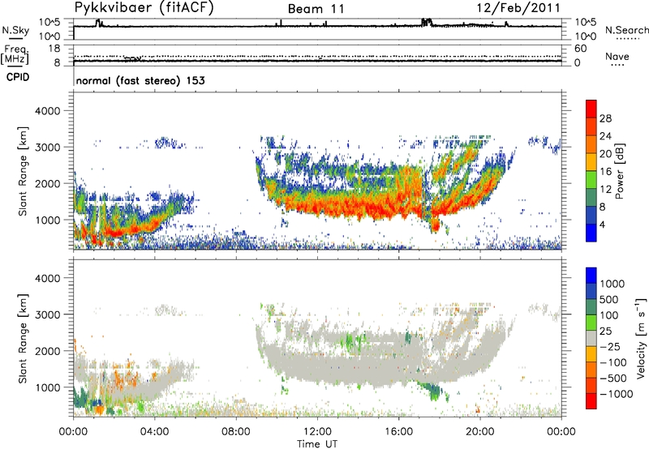Click the 'Beam 11' label
649x449 pixels.
(x=316, y=9)
